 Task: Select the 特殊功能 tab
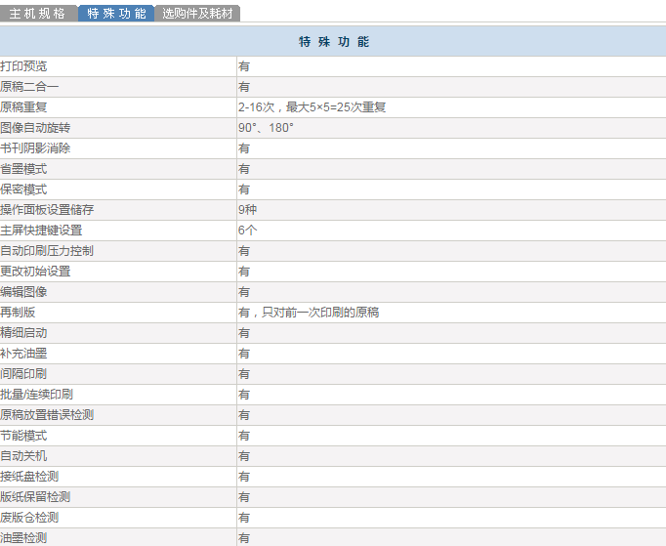(116, 13)
